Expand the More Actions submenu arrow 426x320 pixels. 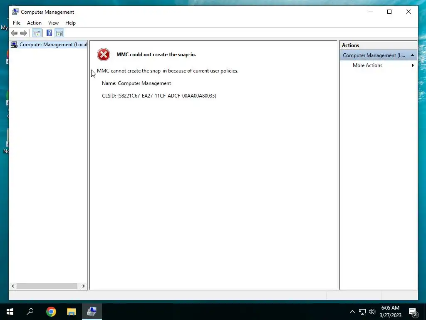(413, 65)
